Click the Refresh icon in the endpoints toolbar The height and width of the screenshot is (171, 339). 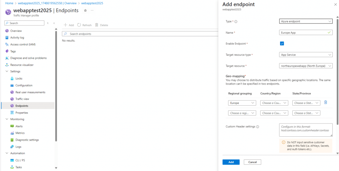pos(79,25)
